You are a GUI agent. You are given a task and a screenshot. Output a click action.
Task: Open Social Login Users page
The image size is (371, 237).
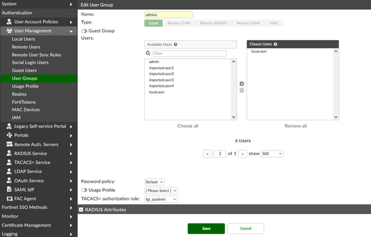click(30, 62)
